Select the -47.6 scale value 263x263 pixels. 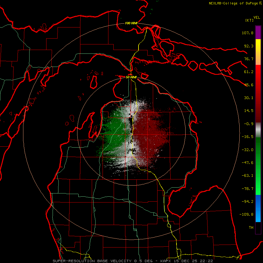pos(248,163)
